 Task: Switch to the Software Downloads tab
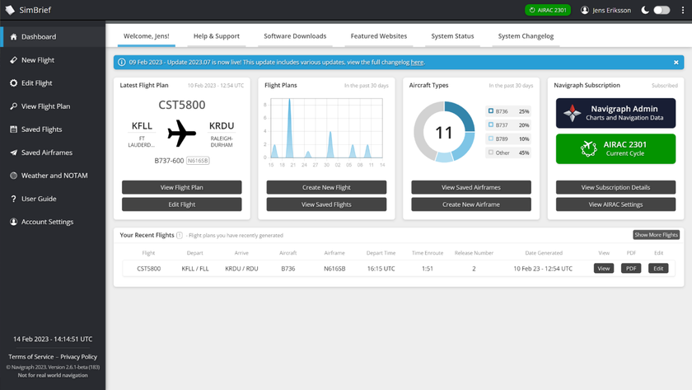[x=295, y=36]
